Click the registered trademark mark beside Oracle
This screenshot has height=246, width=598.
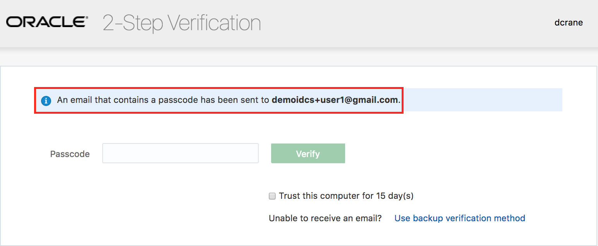click(87, 18)
